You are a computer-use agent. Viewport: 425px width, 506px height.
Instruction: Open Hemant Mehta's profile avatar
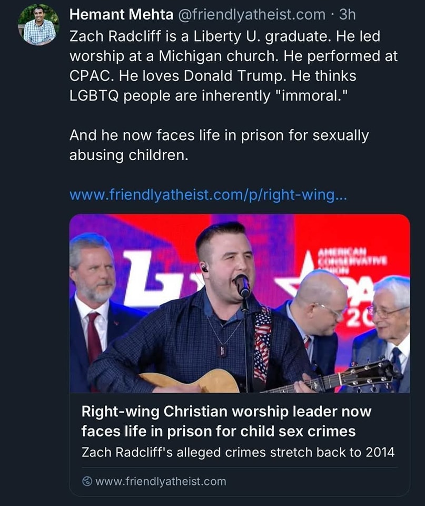[x=38, y=25]
